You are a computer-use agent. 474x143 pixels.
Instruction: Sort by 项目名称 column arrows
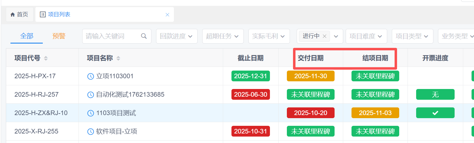point(118,58)
